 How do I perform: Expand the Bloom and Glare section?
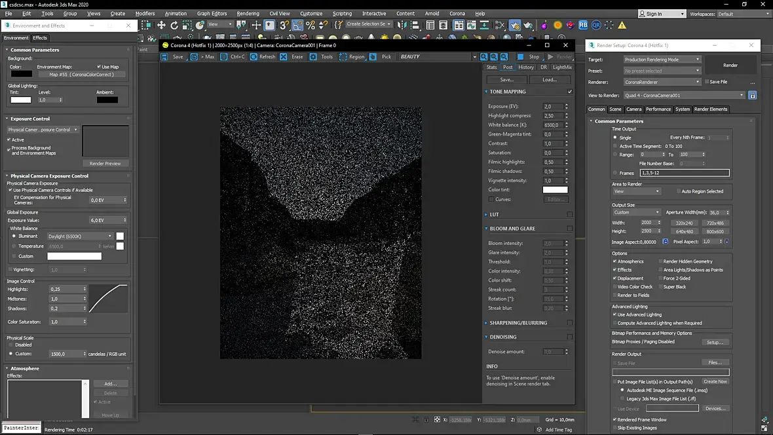point(512,229)
